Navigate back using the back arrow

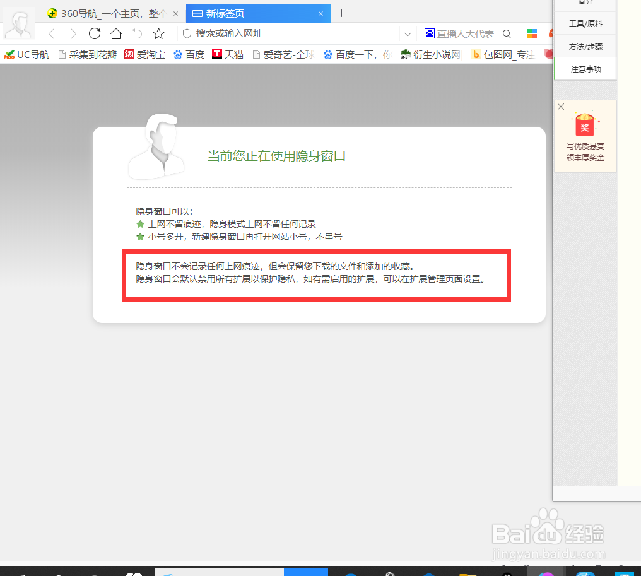tap(51, 34)
